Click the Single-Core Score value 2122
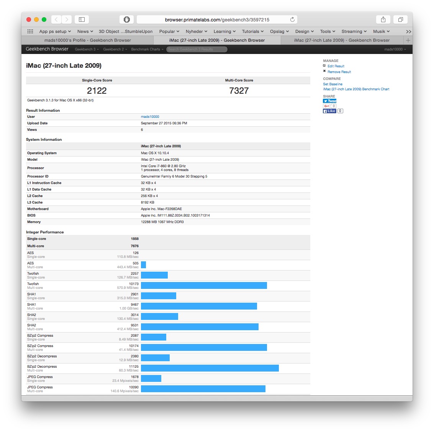434x432 pixels. coord(97,90)
